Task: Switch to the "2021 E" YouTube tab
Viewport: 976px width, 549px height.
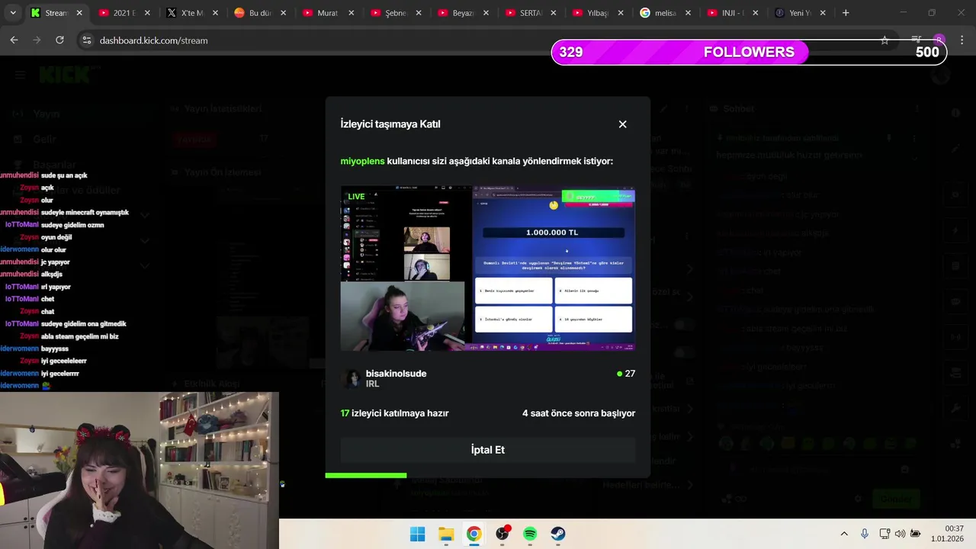Action: (x=124, y=13)
